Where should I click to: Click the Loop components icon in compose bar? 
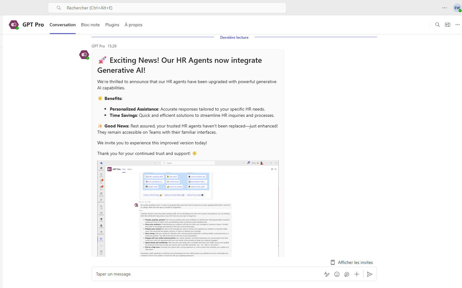pyautogui.click(x=347, y=274)
